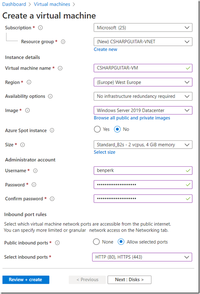Select Yes for Azure Spot instance
The width and height of the screenshot is (200, 294).
click(97, 129)
